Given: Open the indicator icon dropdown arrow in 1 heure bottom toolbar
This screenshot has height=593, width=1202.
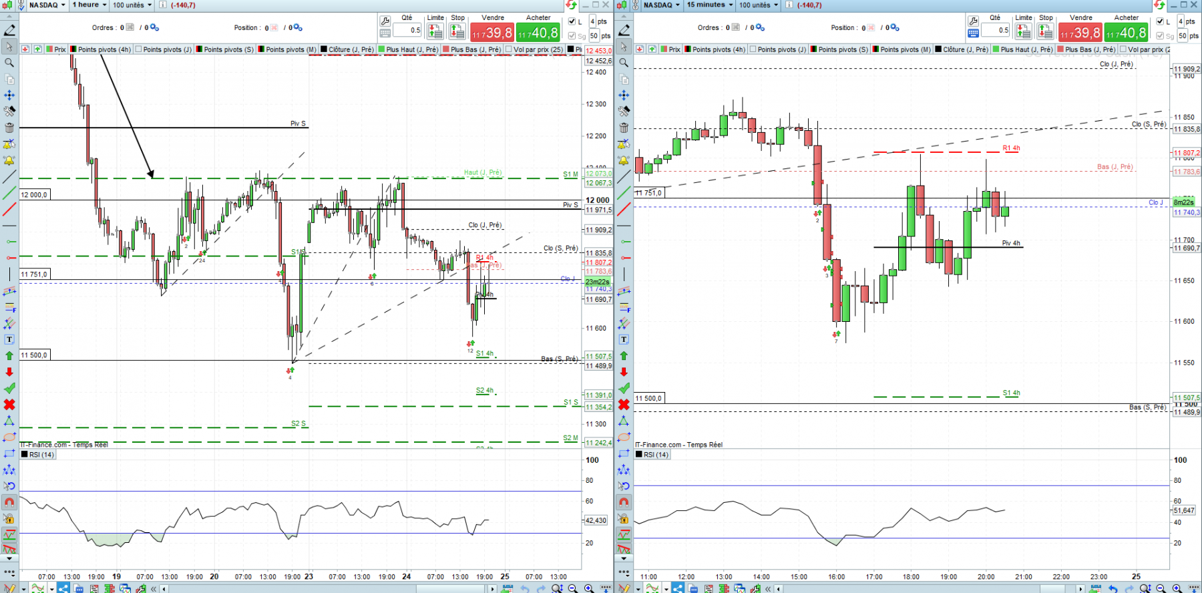Looking at the screenshot, I should [51, 589].
